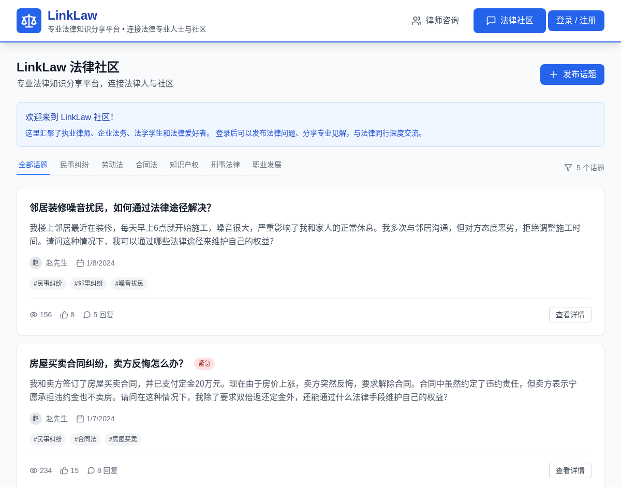Click the calendar icon next to 1/8/2024
Screen dimensions: 621x487
tap(80, 263)
